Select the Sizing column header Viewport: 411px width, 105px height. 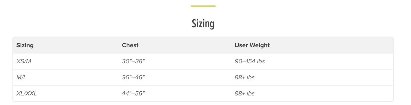click(x=25, y=45)
